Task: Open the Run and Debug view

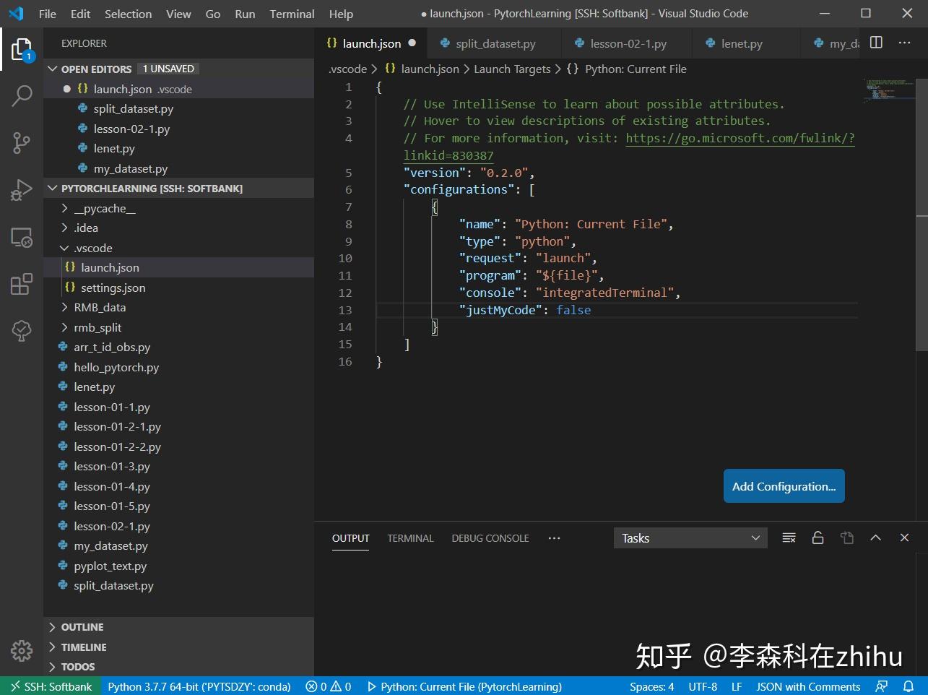Action: 21,190
